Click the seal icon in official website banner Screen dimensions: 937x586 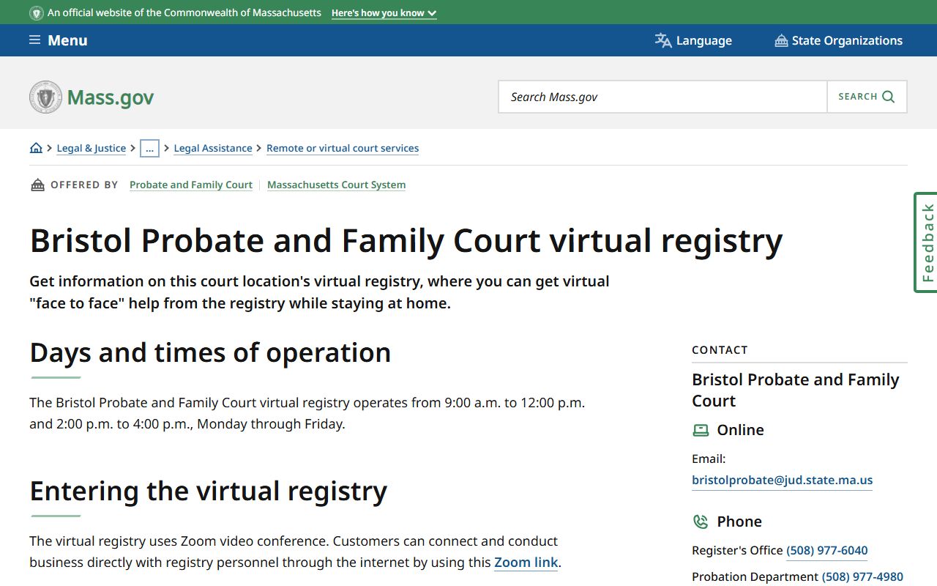tap(37, 12)
